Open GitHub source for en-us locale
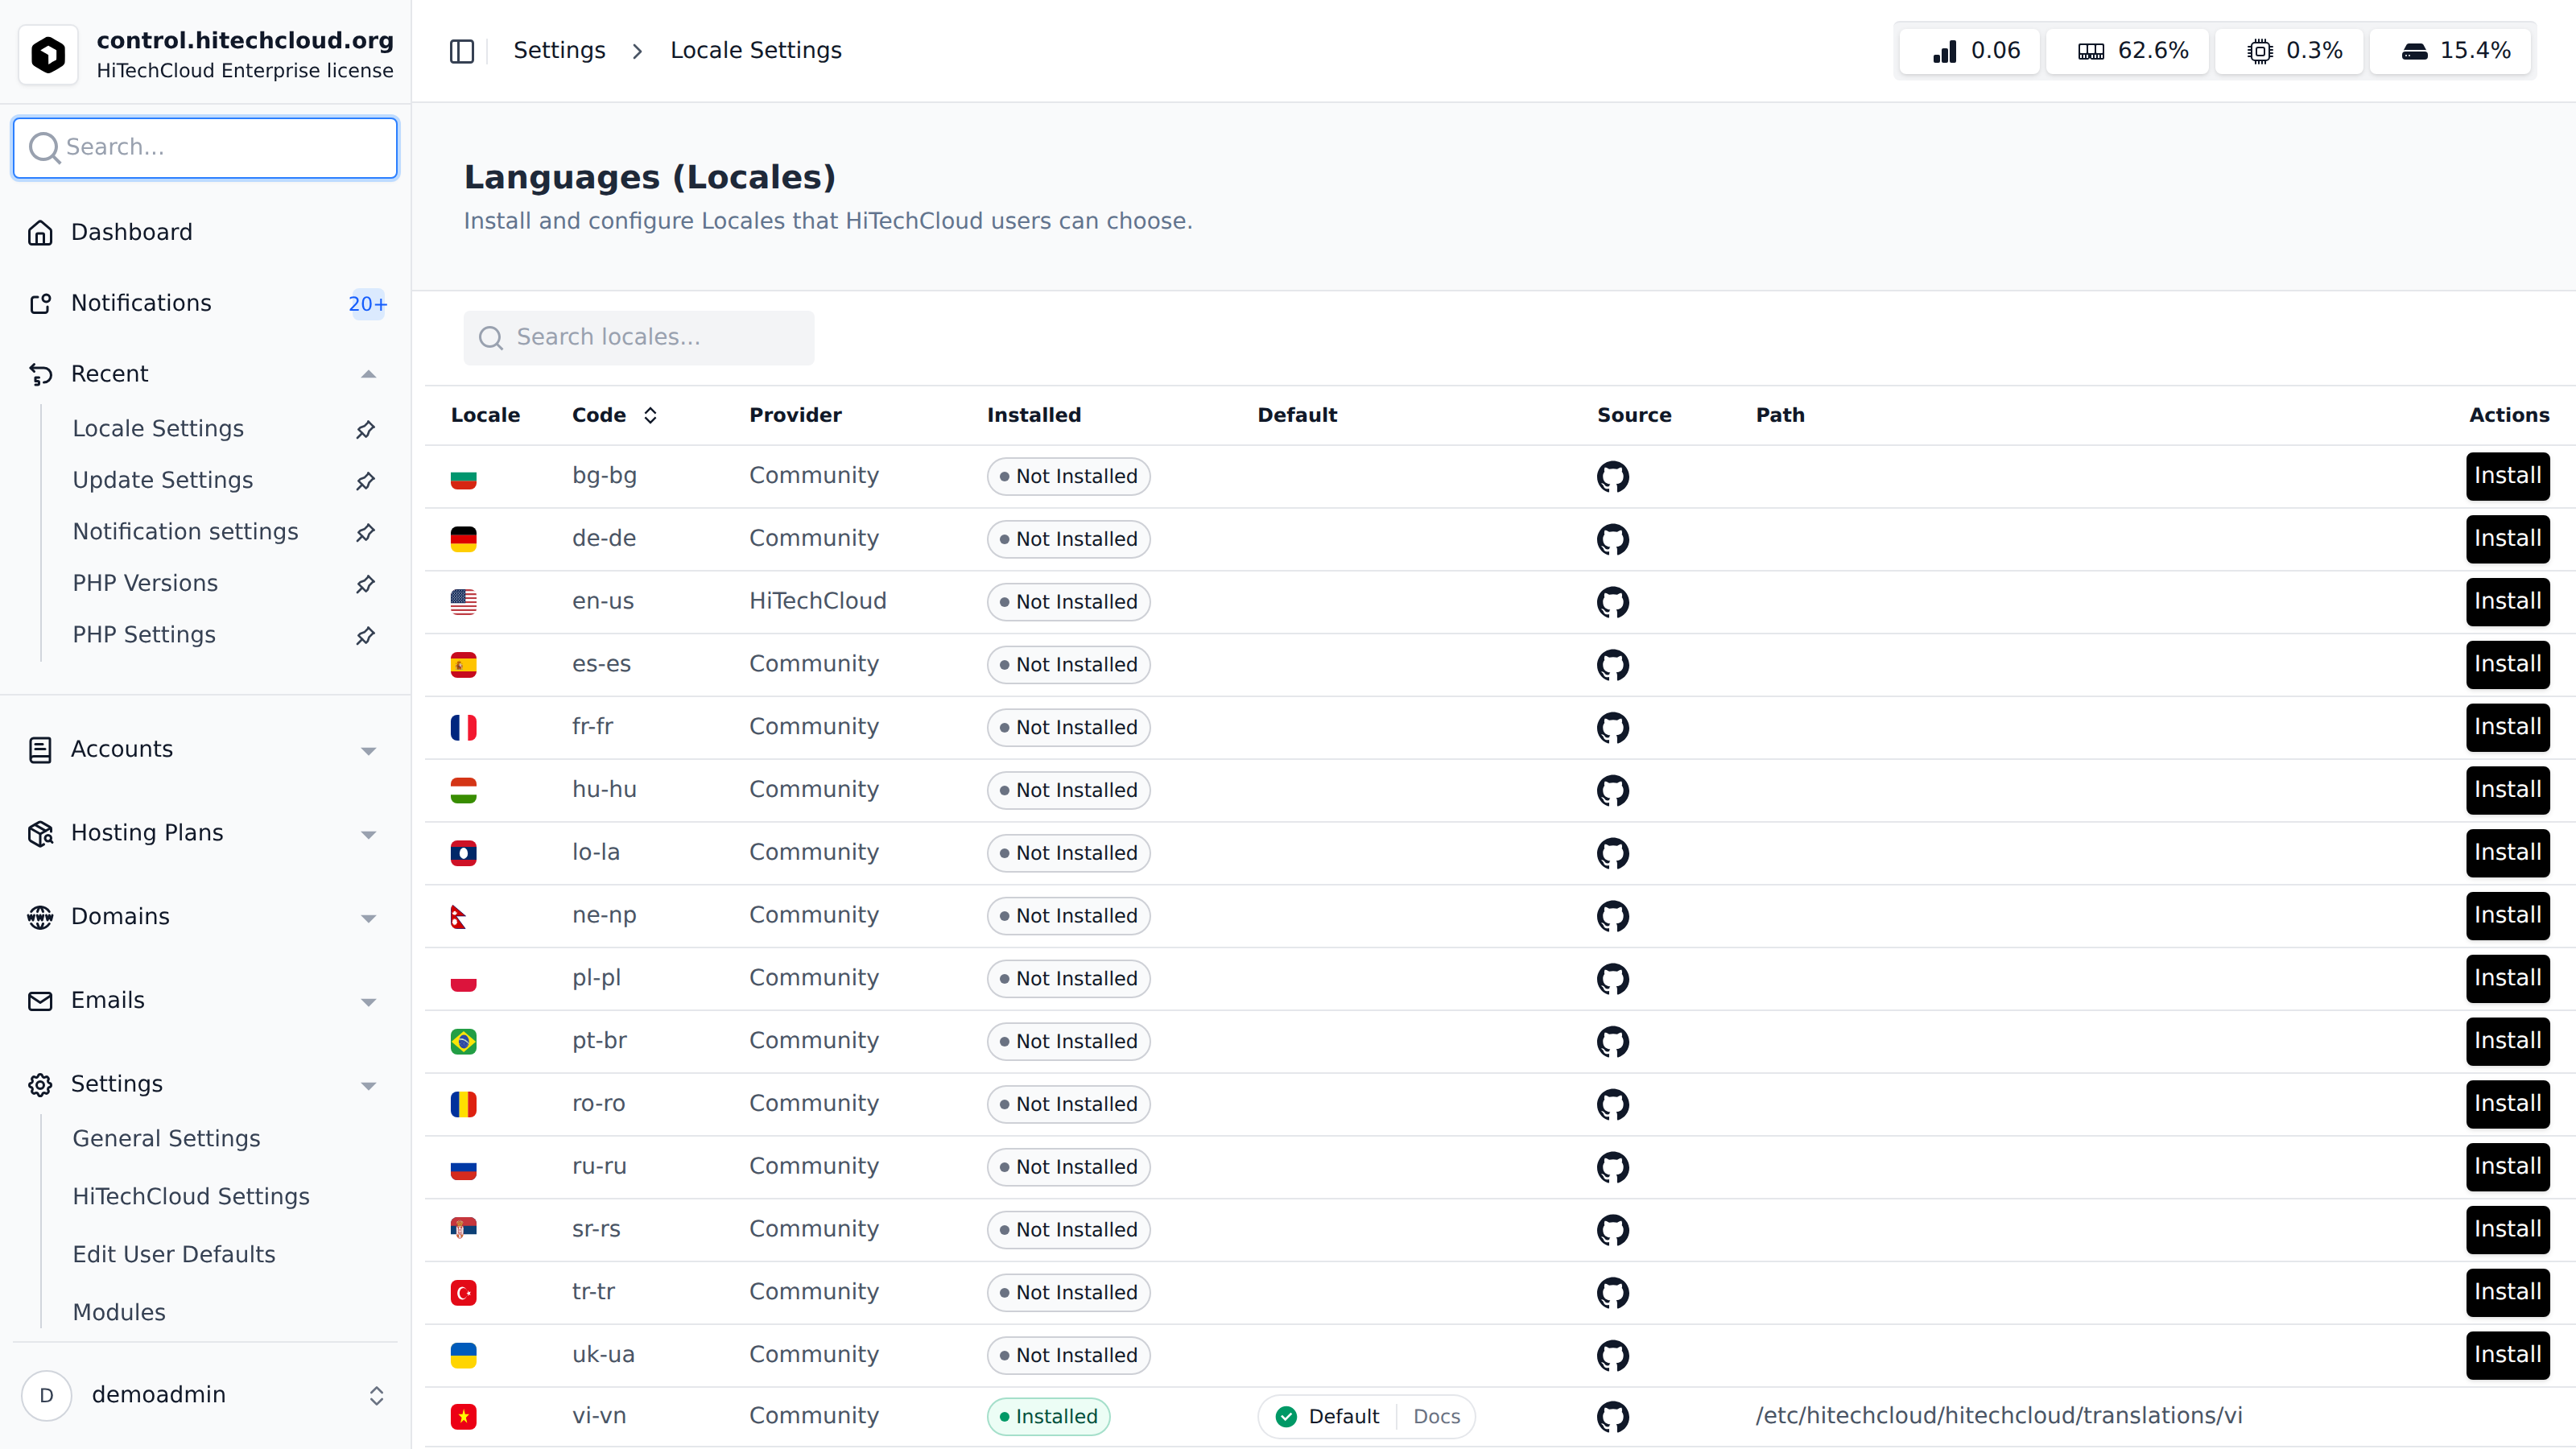This screenshot has width=2576, height=1449. click(x=1612, y=602)
